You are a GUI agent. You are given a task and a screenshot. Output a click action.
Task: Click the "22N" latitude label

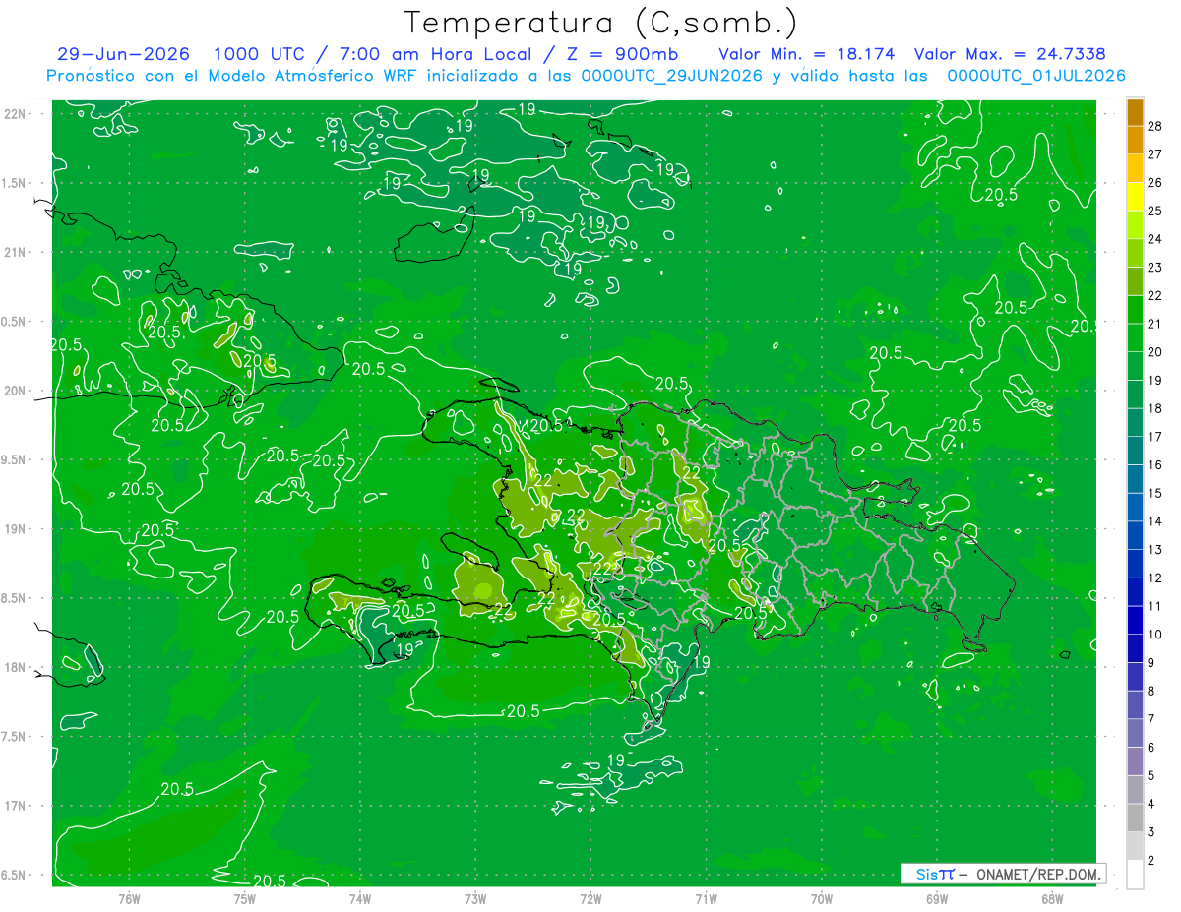15,114
